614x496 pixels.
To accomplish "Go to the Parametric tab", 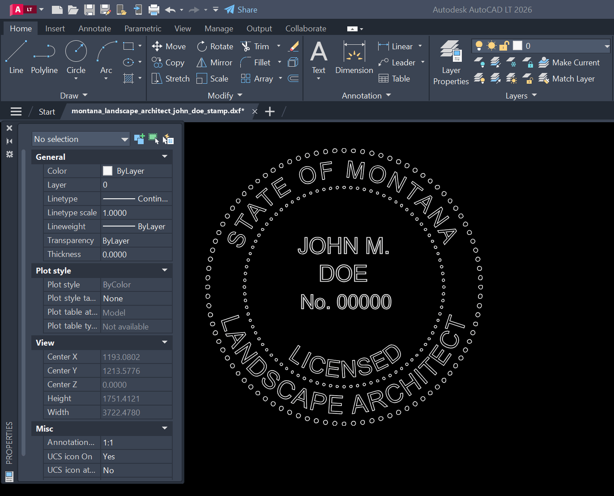I will (143, 28).
